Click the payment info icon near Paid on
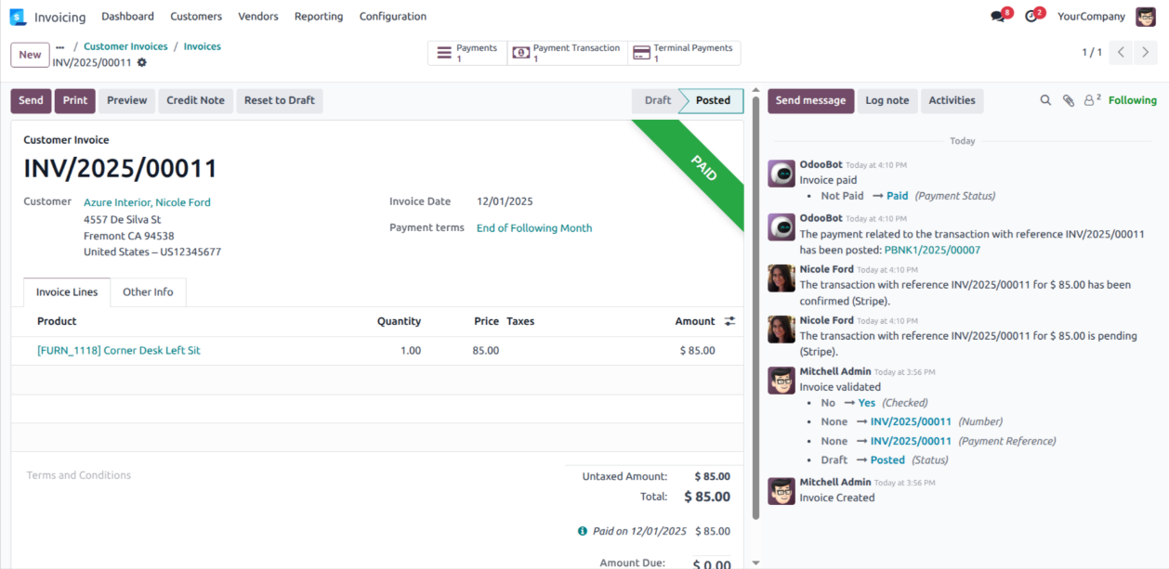The height and width of the screenshot is (569, 1169). (583, 531)
